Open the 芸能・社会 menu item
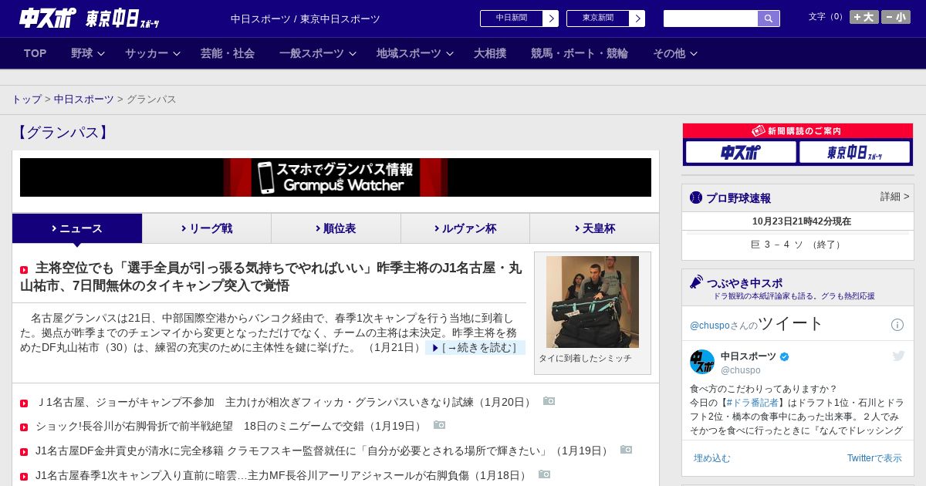The image size is (926, 486). coord(228,53)
